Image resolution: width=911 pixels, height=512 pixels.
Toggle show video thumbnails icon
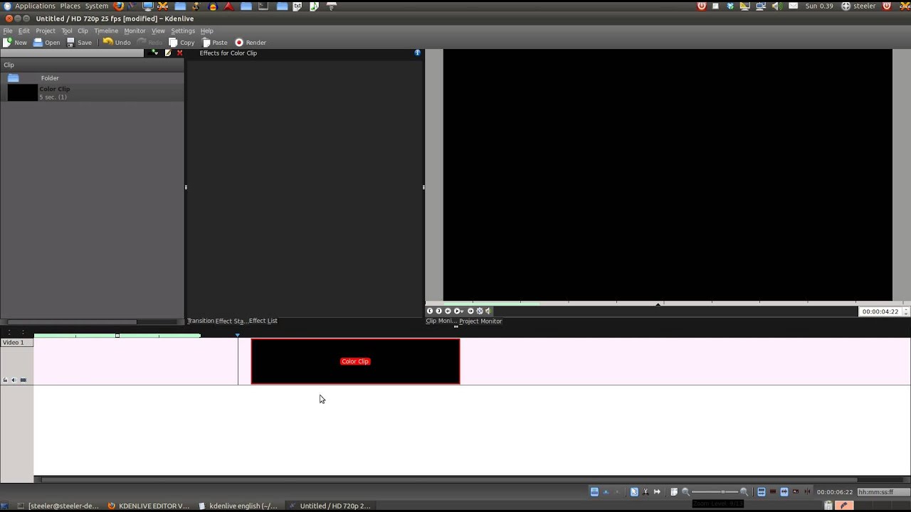773,491
